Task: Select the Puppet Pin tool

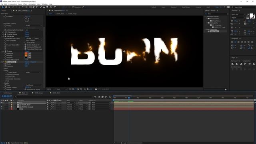Action: pos(55,7)
